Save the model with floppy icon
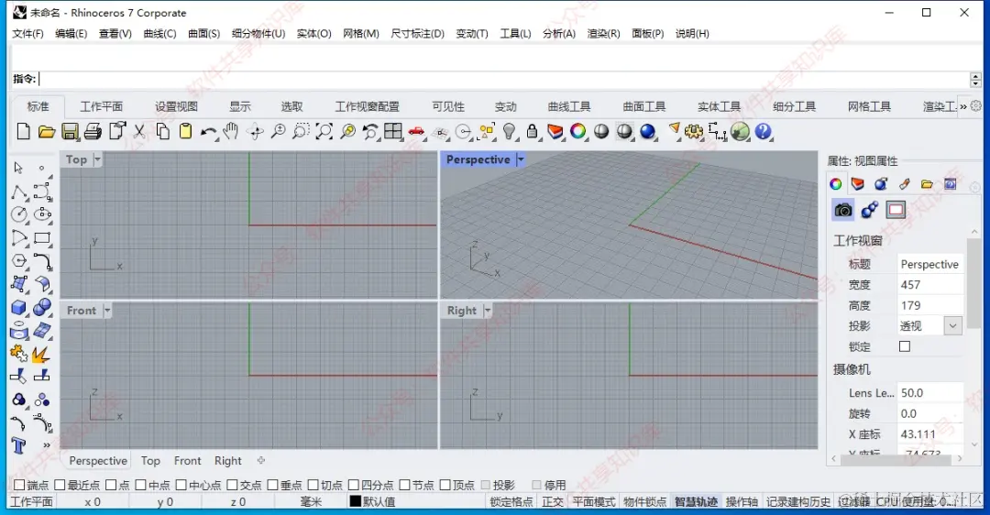 coord(70,131)
